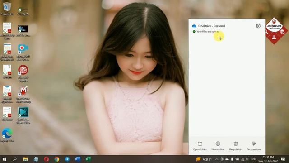Screen dimensions: 289x163
Task: Click the Max Secure widget logo
Action: (x=274, y=24)
